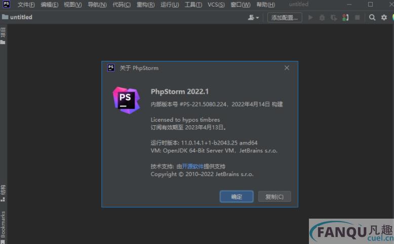
Task: Click the Run play icon
Action: click(x=310, y=17)
